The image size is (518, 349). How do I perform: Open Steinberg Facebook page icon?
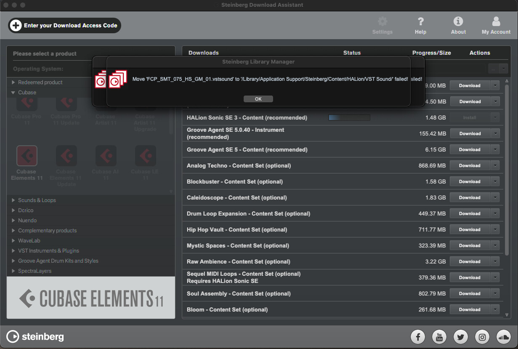[418, 337]
